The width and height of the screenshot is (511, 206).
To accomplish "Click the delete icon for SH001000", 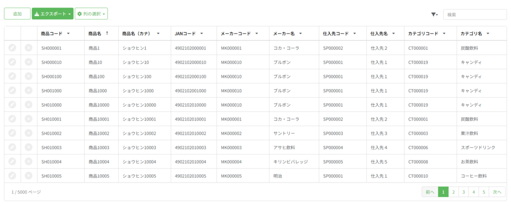I will pyautogui.click(x=29, y=91).
